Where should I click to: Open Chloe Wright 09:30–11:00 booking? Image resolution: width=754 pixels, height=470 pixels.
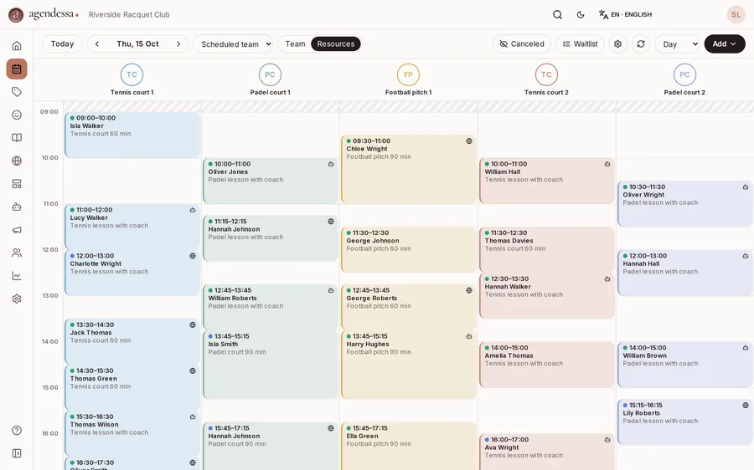(x=409, y=170)
